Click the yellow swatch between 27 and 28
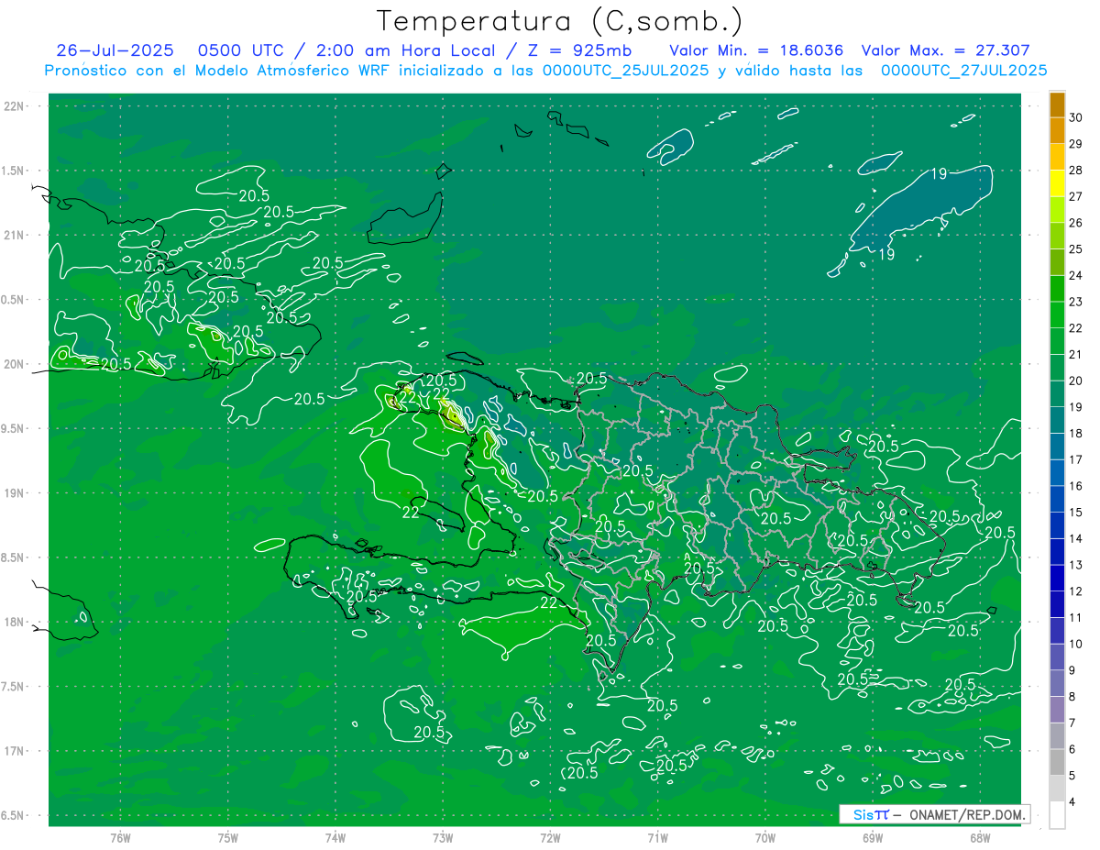 click(x=1057, y=183)
